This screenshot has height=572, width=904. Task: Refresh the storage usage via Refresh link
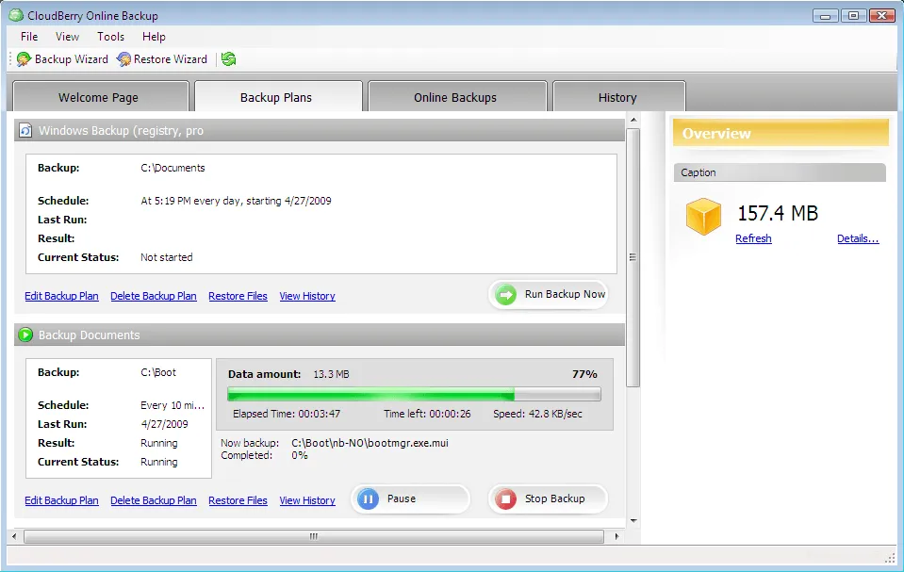(x=753, y=238)
